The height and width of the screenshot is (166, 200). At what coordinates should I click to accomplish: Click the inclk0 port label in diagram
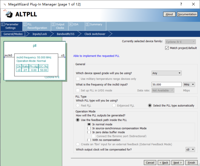coord(8,55)
